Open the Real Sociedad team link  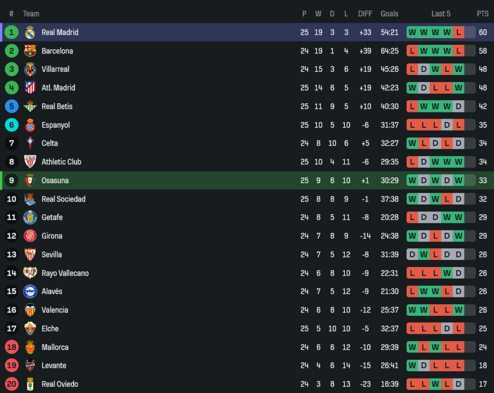(63, 199)
